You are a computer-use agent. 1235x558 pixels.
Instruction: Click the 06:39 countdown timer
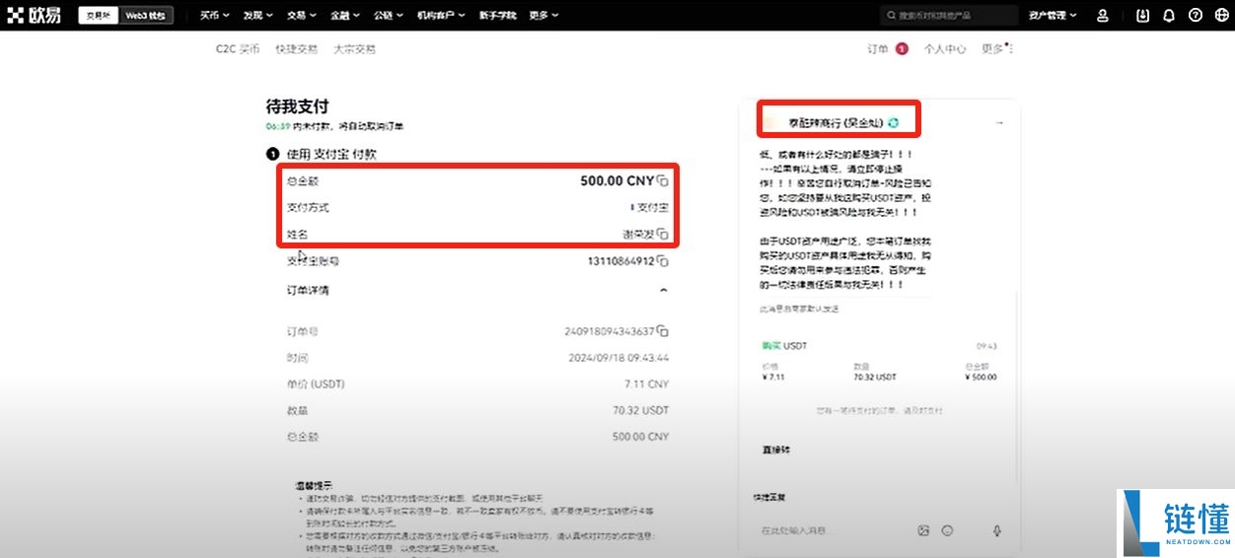tap(277, 126)
